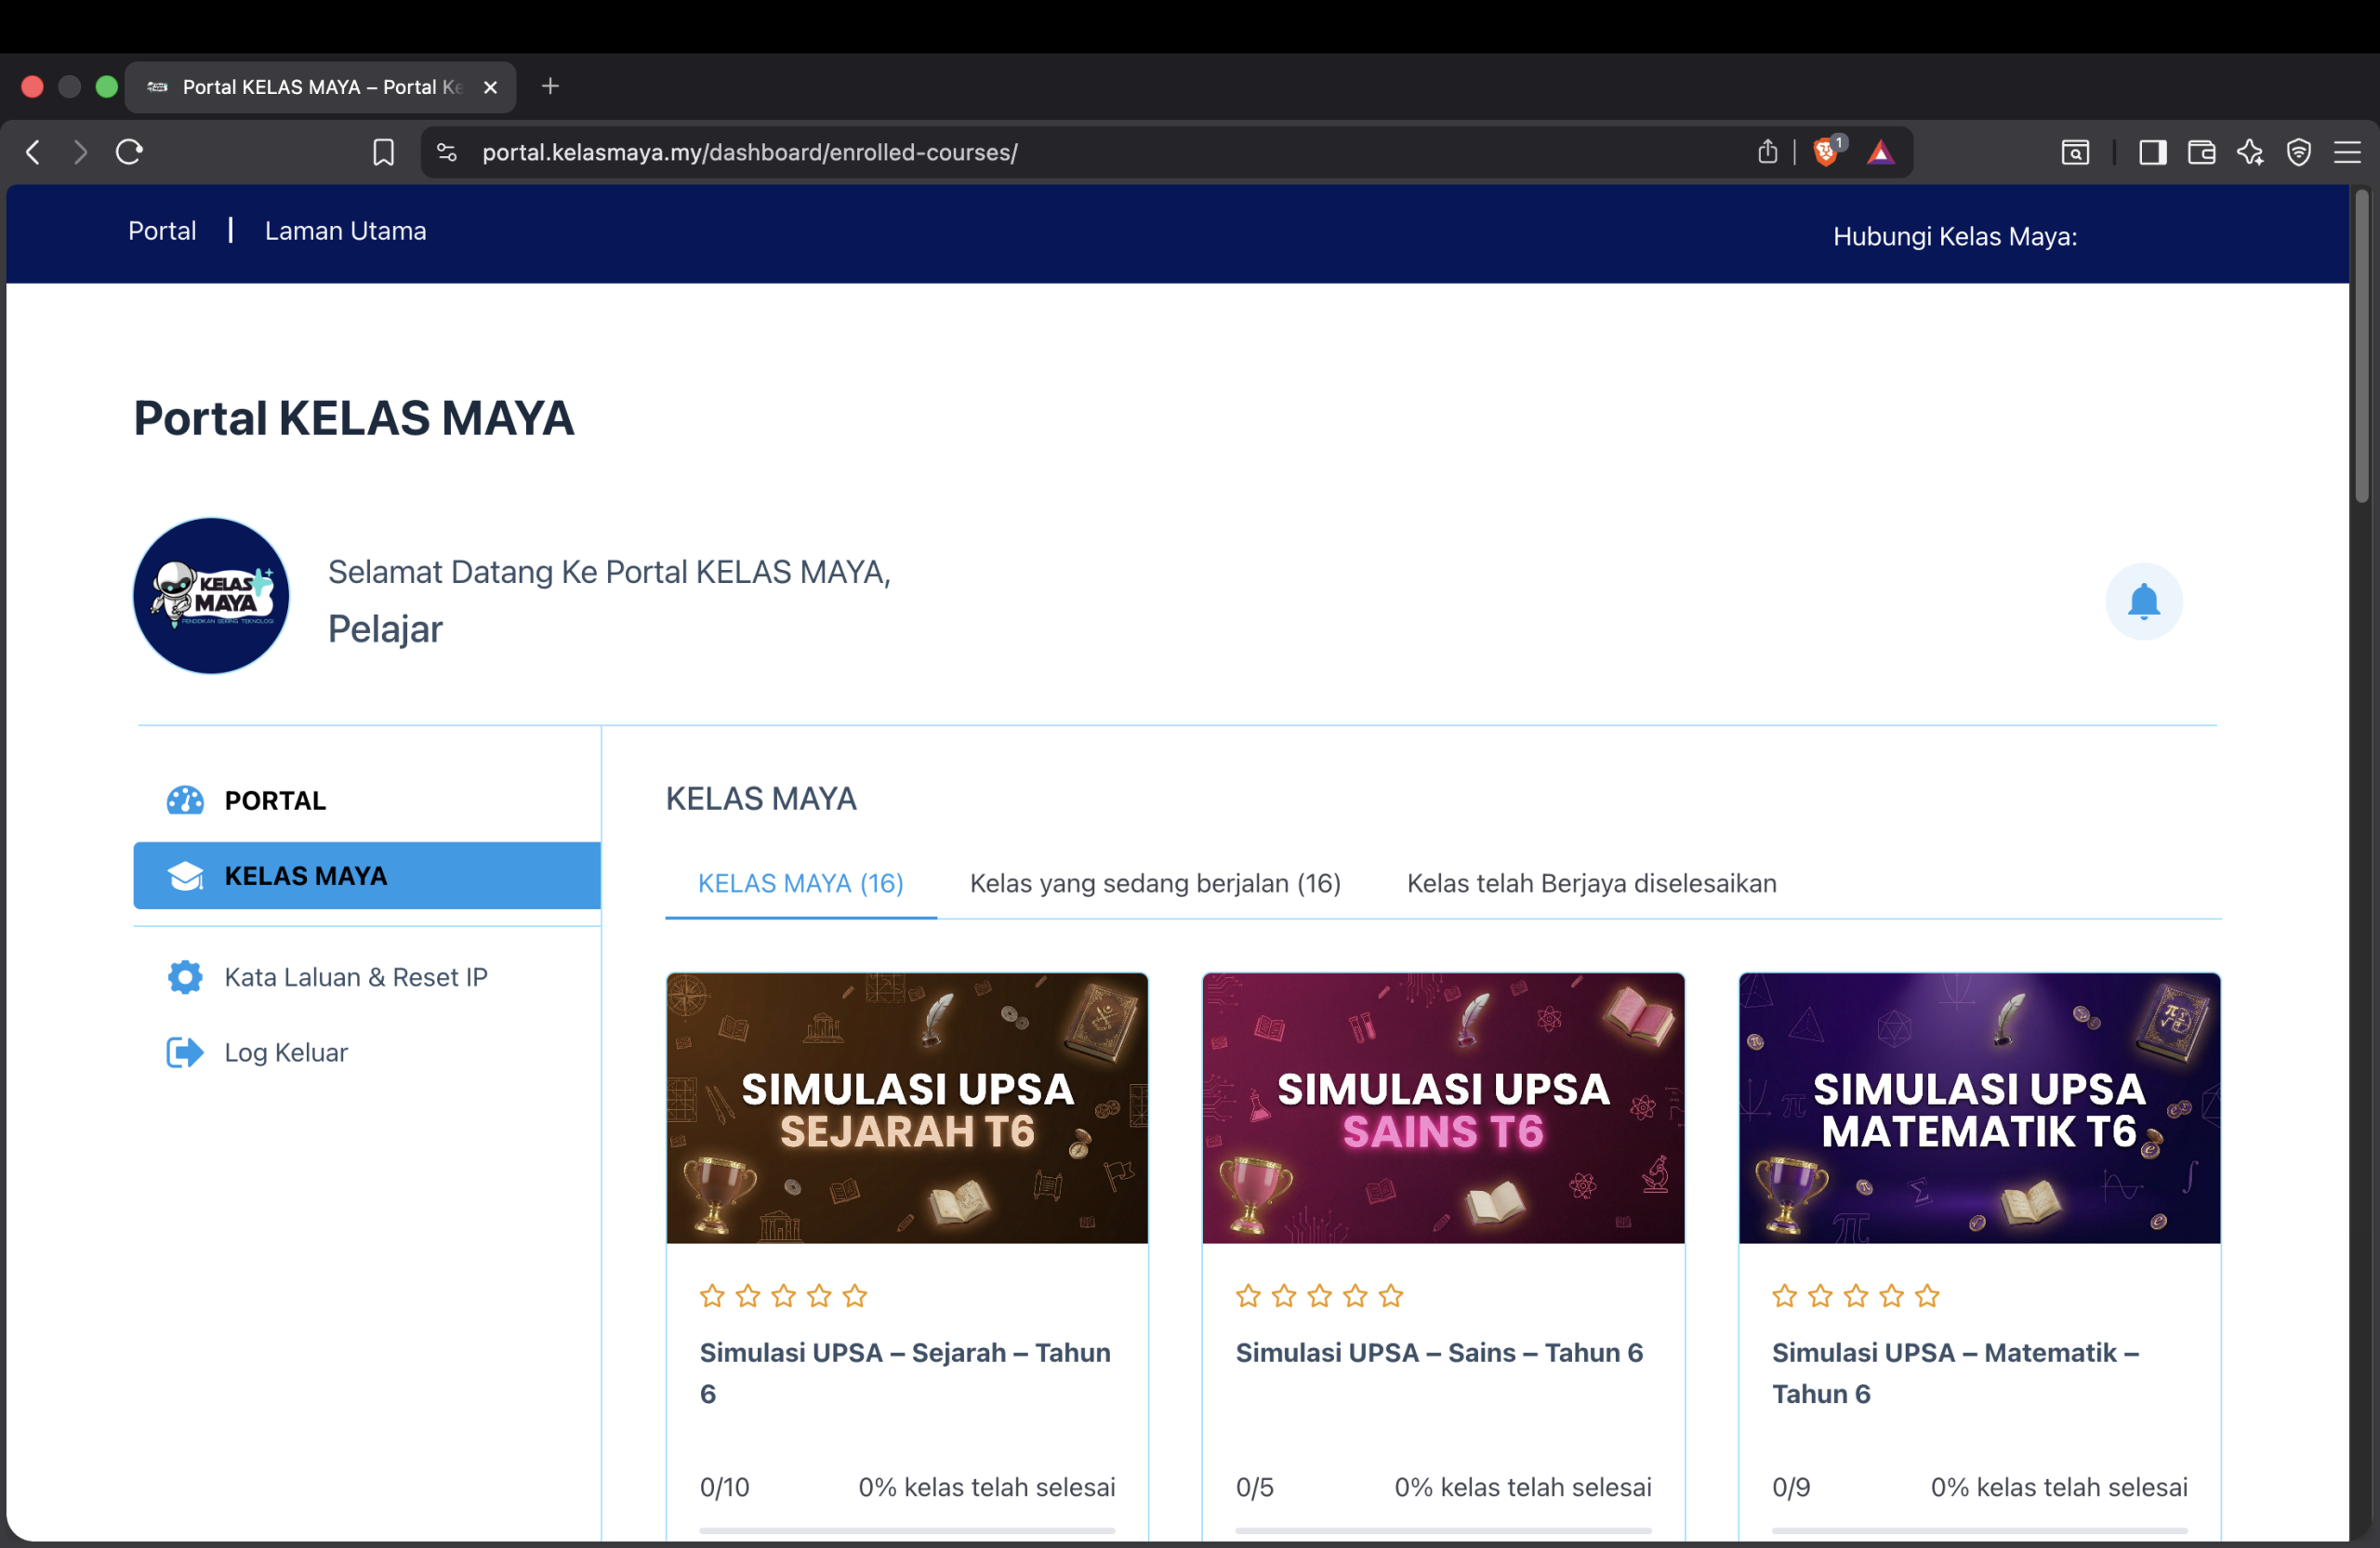Click Hubungi Kelas Maya text
The image size is (2380, 1548).
click(x=1955, y=236)
